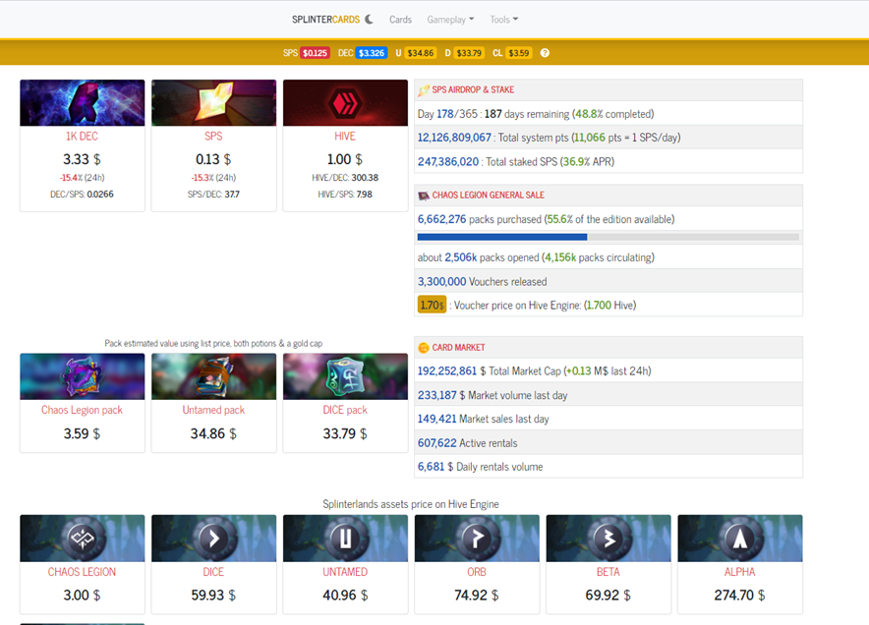Click the SPS token image
Viewport: 869px width, 625px height.
(213, 102)
